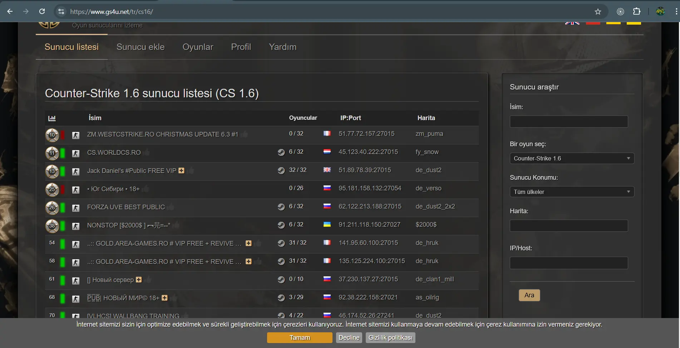Image resolution: width=680 pixels, height=348 pixels.
Task: Click the IP 91.211.118.150:27027
Action: point(369,225)
